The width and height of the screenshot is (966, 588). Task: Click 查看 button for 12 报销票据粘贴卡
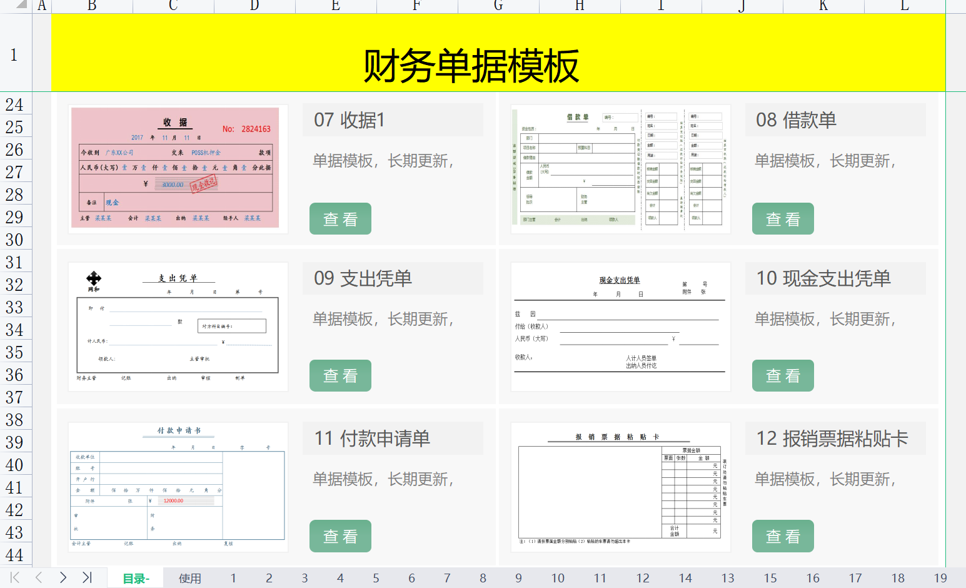click(x=783, y=535)
